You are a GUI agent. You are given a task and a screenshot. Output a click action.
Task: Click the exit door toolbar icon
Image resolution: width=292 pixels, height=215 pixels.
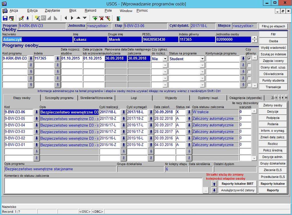coord(118,18)
